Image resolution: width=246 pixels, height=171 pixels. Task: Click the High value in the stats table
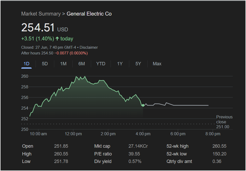point(61,154)
